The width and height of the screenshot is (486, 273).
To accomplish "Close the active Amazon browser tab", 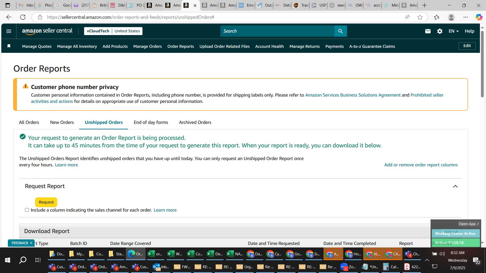I will coord(195,5).
